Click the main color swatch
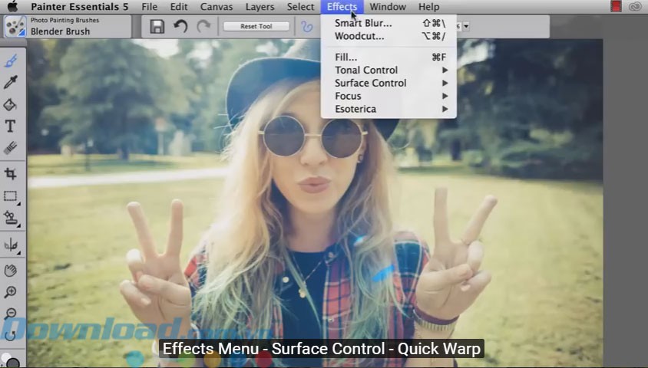 pyautogui.click(x=8, y=359)
